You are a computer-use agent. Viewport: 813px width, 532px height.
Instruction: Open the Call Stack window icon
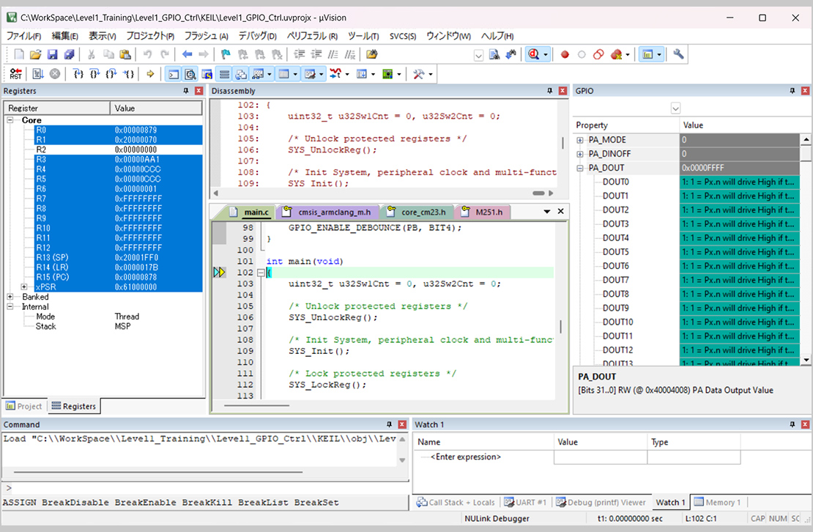pos(241,74)
